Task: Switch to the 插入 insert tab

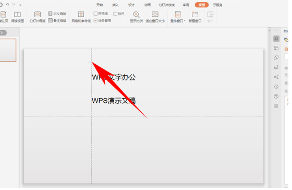Action: (x=115, y=5)
